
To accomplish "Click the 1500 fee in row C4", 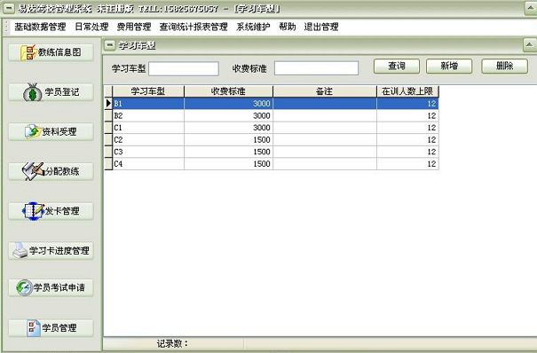I will [x=228, y=164].
